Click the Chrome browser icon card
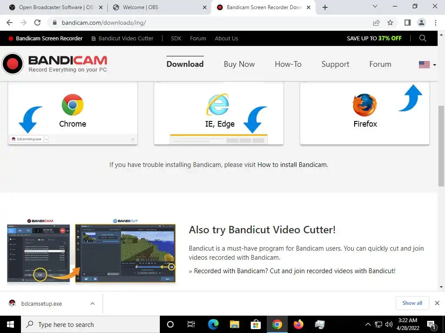Viewport: 445px width, 333px height. point(73,105)
